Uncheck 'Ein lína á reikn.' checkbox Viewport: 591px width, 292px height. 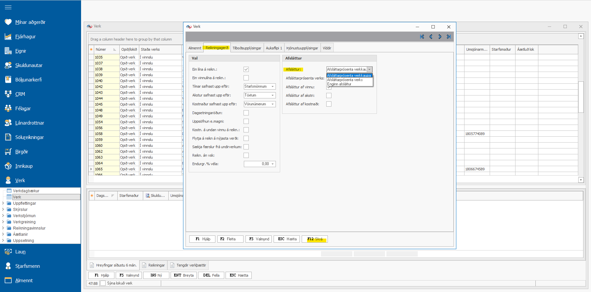click(x=246, y=69)
